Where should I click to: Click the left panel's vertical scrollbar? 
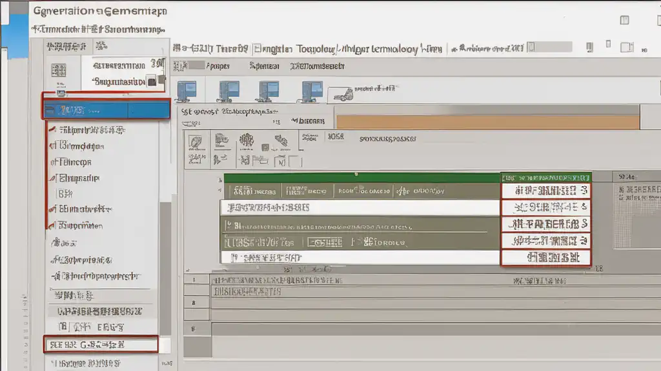pos(165,269)
